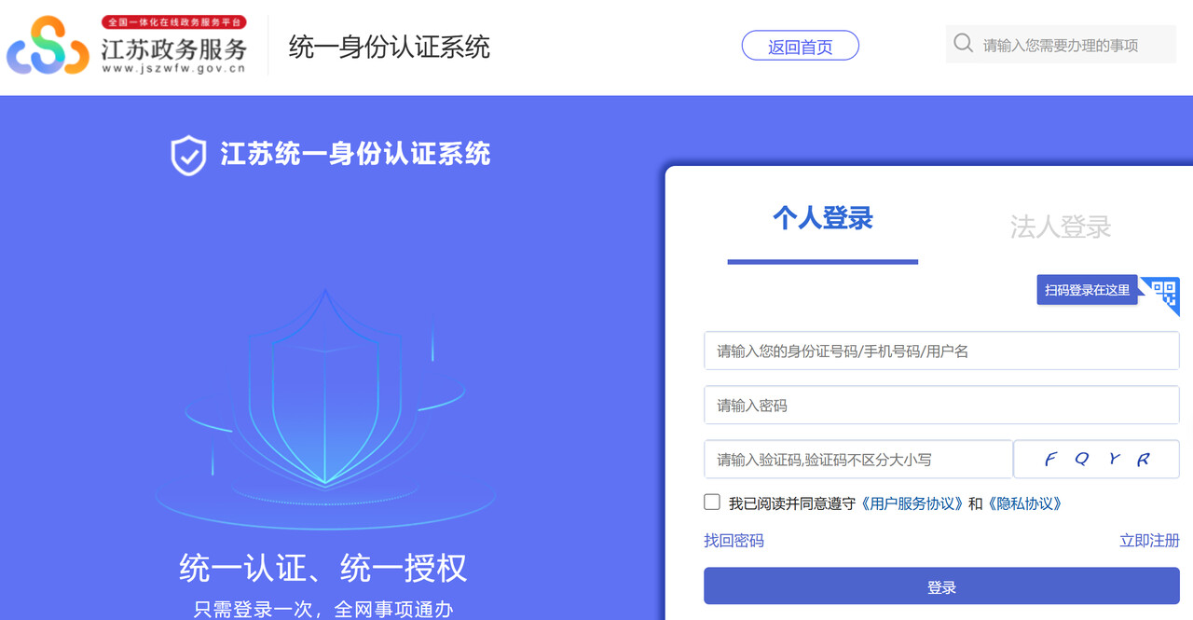This screenshot has height=620, width=1193.
Task: Focus the captcha code input field
Action: 858,459
